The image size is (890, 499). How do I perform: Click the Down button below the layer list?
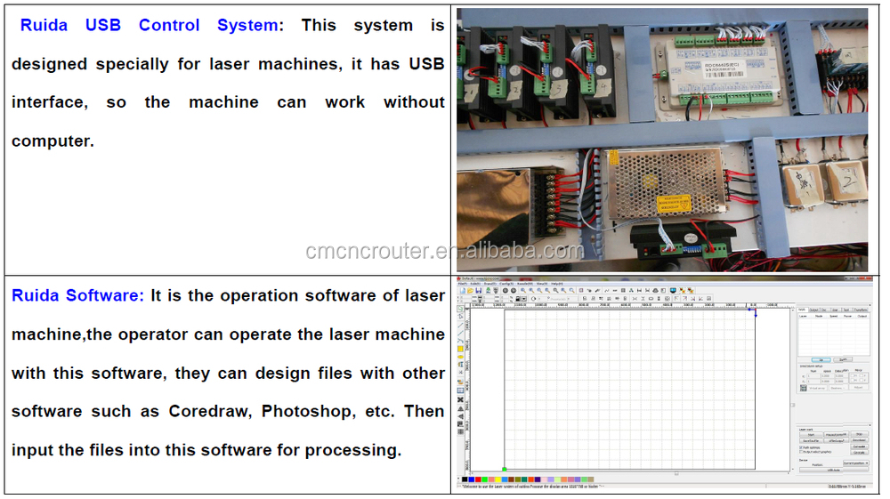click(843, 359)
